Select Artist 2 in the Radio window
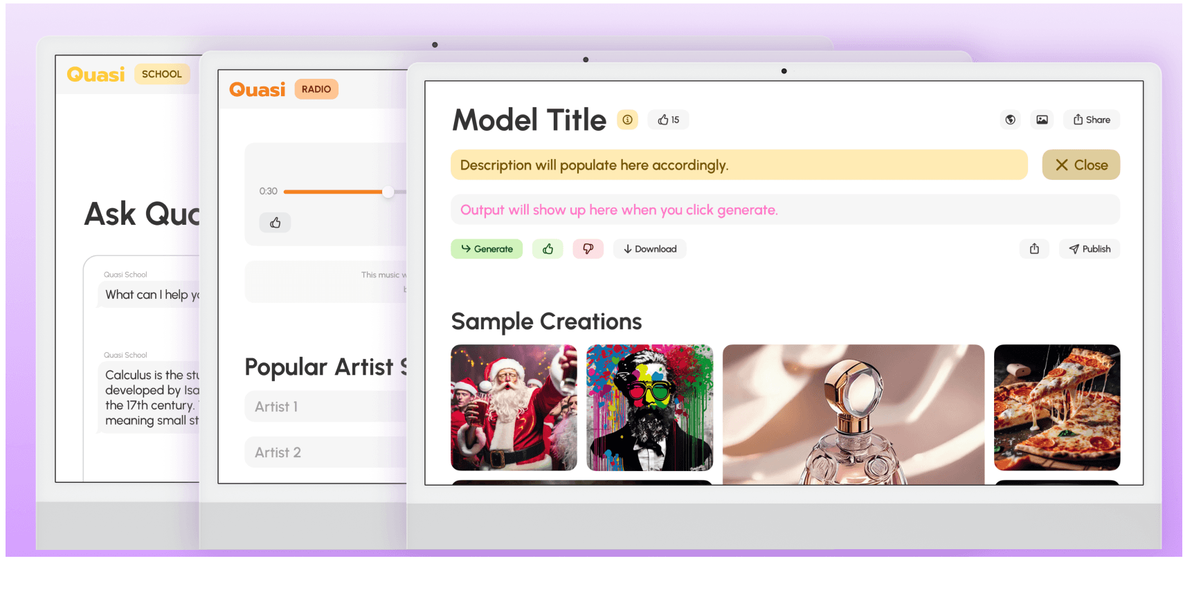This screenshot has height=590, width=1201. 326,452
